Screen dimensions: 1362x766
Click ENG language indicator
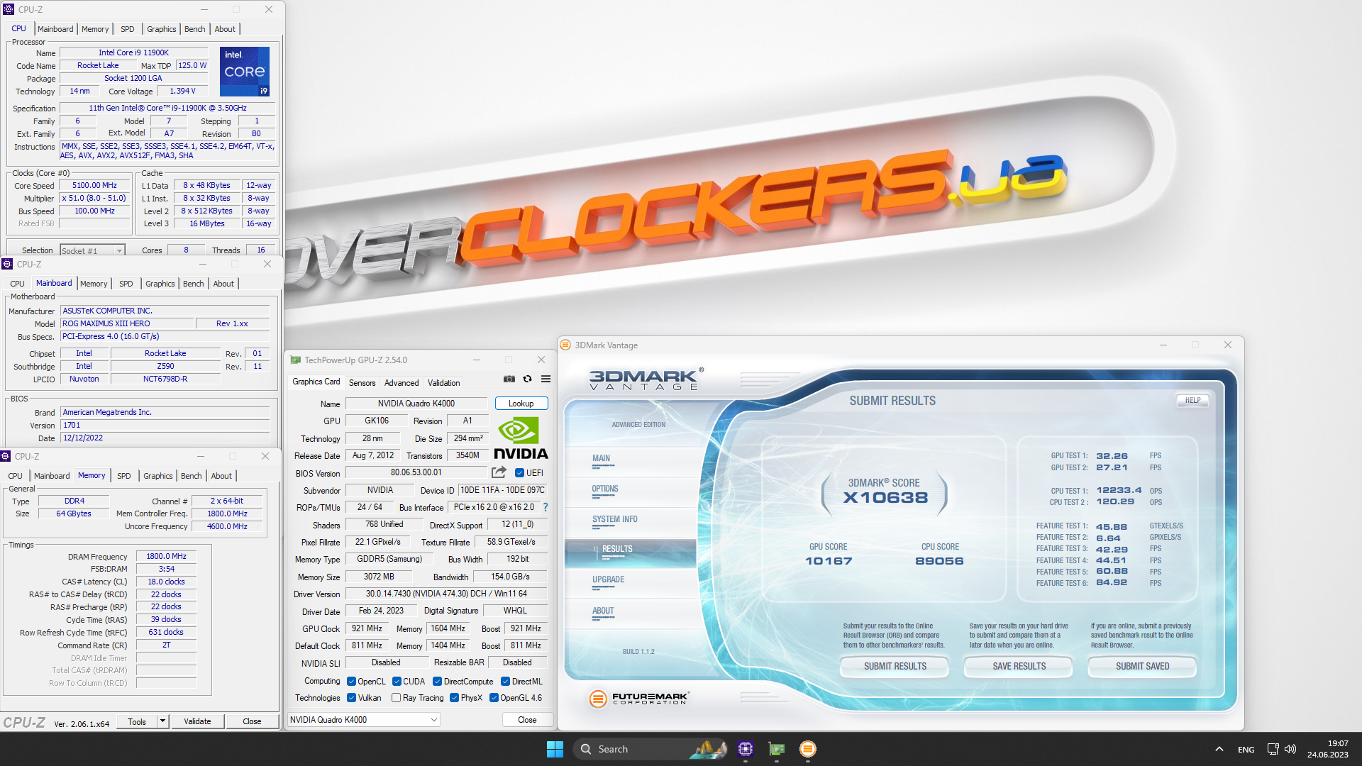(1246, 750)
